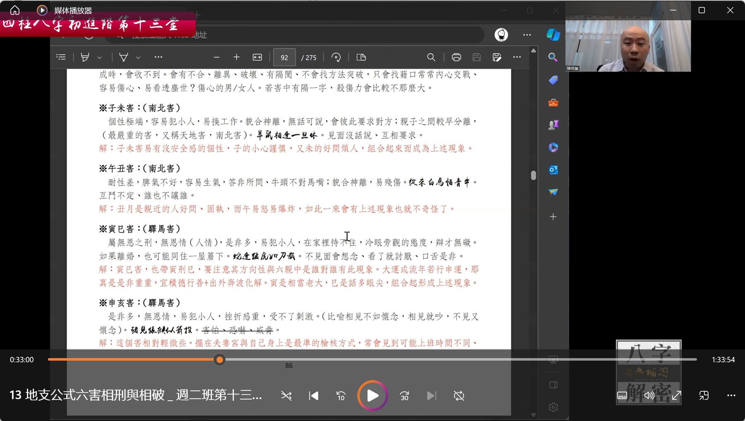Click the heading 午丑害:(南北害)
This screenshot has width=745, height=421.
pyautogui.click(x=140, y=169)
